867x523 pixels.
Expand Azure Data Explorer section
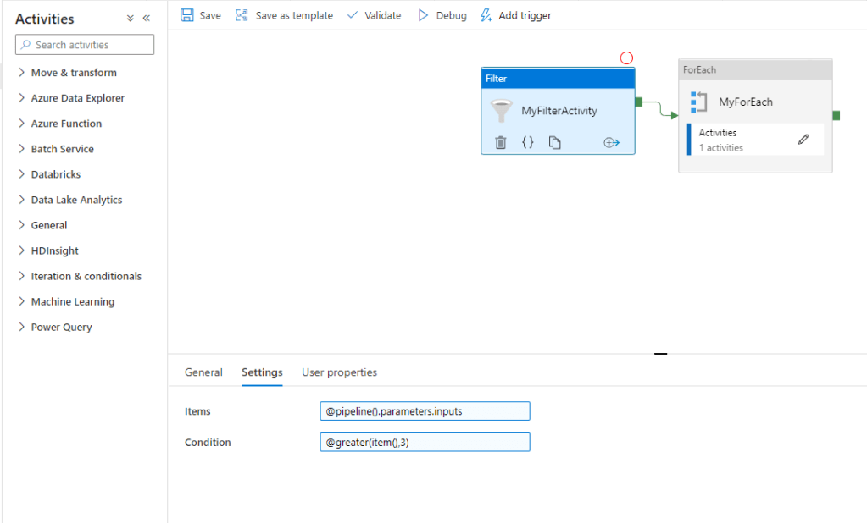77,98
